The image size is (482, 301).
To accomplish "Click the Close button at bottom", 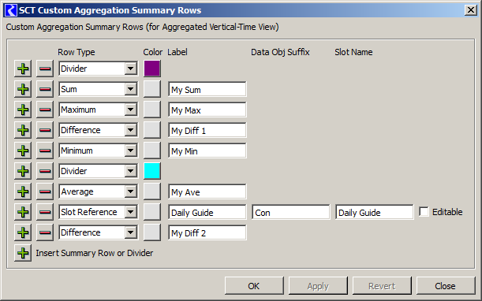I will 446,286.
